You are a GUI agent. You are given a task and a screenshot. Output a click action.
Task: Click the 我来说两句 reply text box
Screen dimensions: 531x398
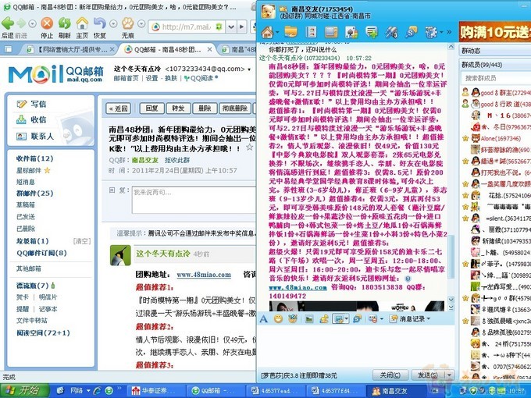coord(194,200)
